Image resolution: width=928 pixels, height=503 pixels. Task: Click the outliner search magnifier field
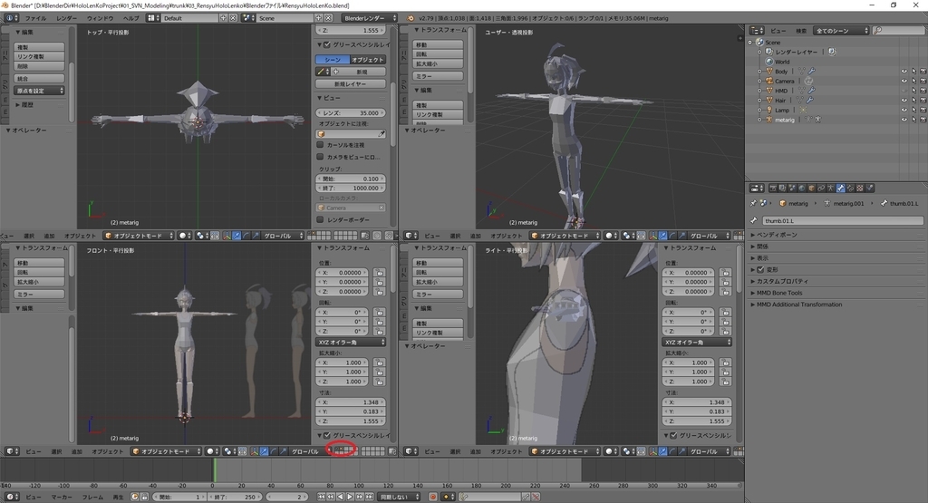[x=898, y=30]
